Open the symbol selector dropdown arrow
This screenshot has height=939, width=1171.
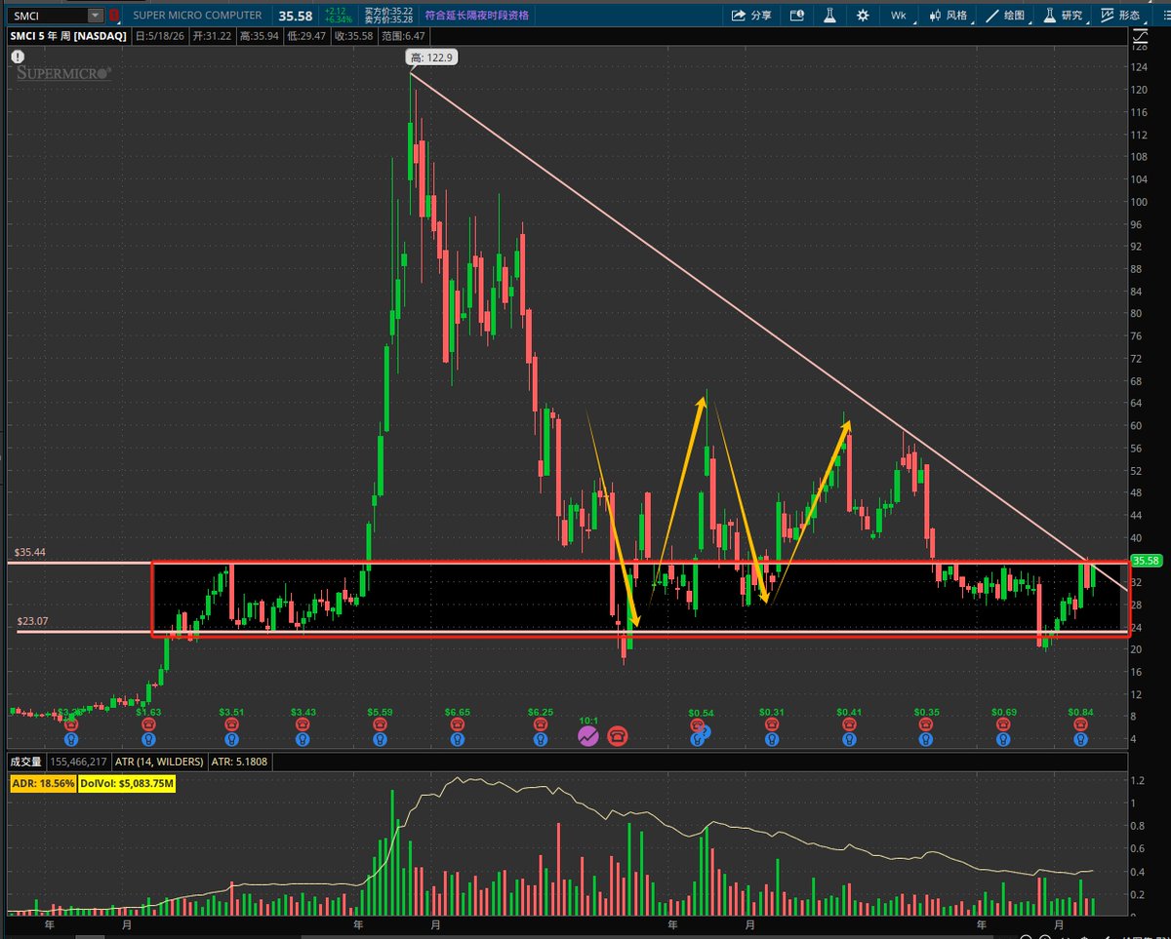pyautogui.click(x=95, y=16)
